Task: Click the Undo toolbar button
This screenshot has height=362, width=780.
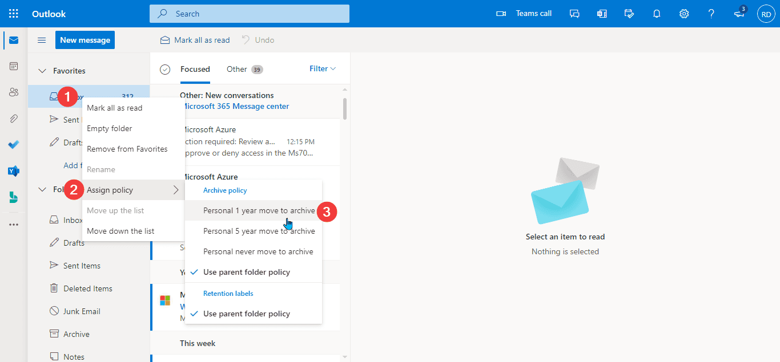Action: pos(258,40)
